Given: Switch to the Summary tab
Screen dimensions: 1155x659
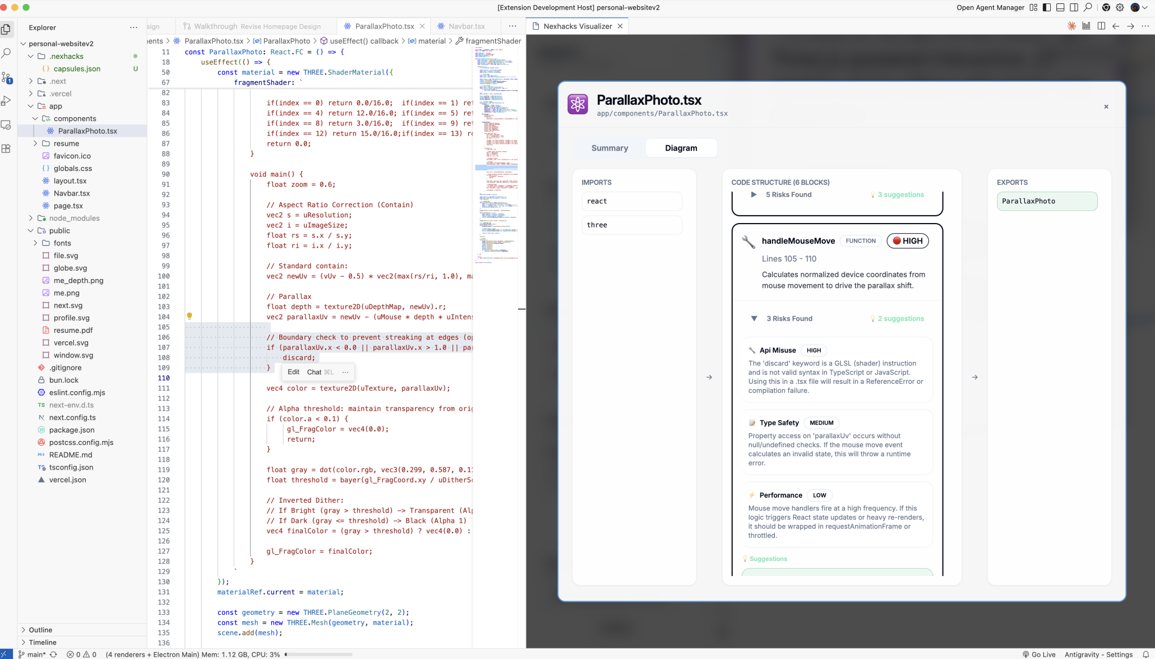Looking at the screenshot, I should point(609,148).
